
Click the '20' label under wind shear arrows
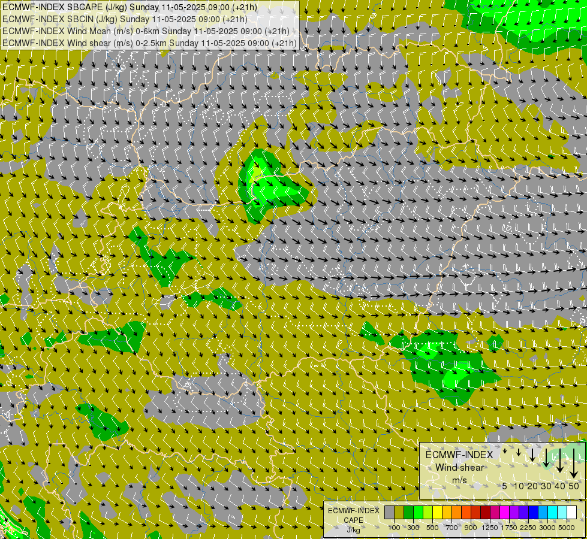coord(532,486)
